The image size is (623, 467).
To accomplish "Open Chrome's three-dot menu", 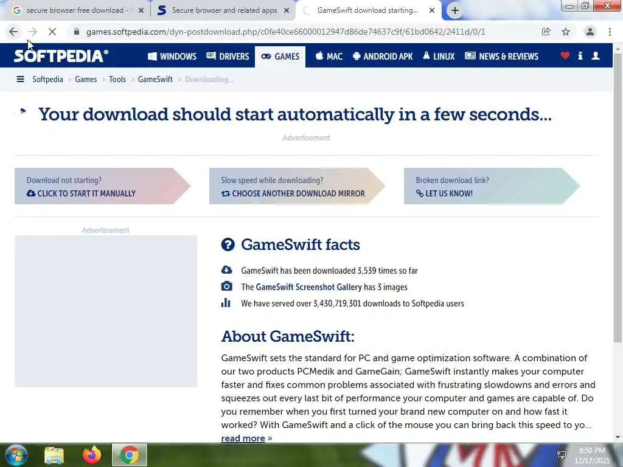I will (610, 32).
